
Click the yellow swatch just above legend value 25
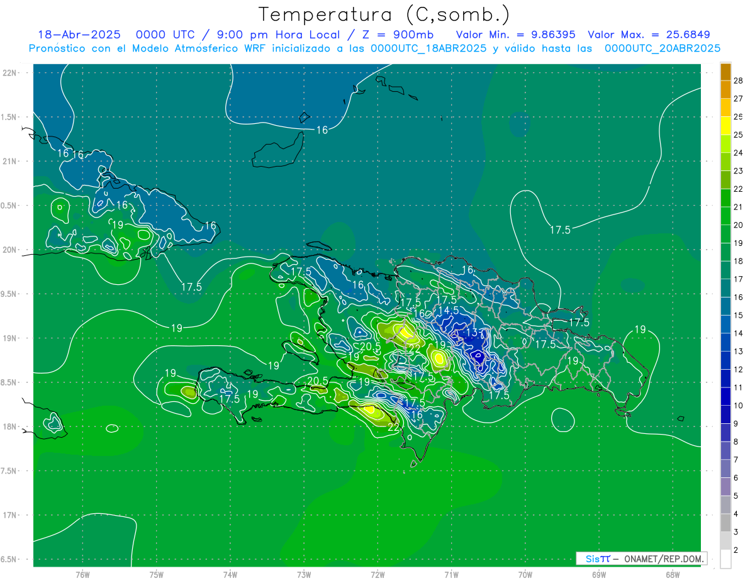click(725, 125)
